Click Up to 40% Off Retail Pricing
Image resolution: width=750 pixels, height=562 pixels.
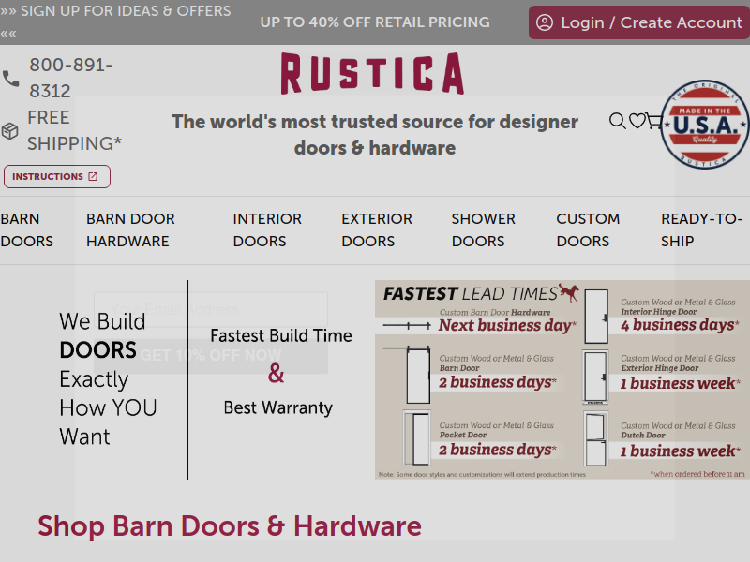tap(375, 22)
